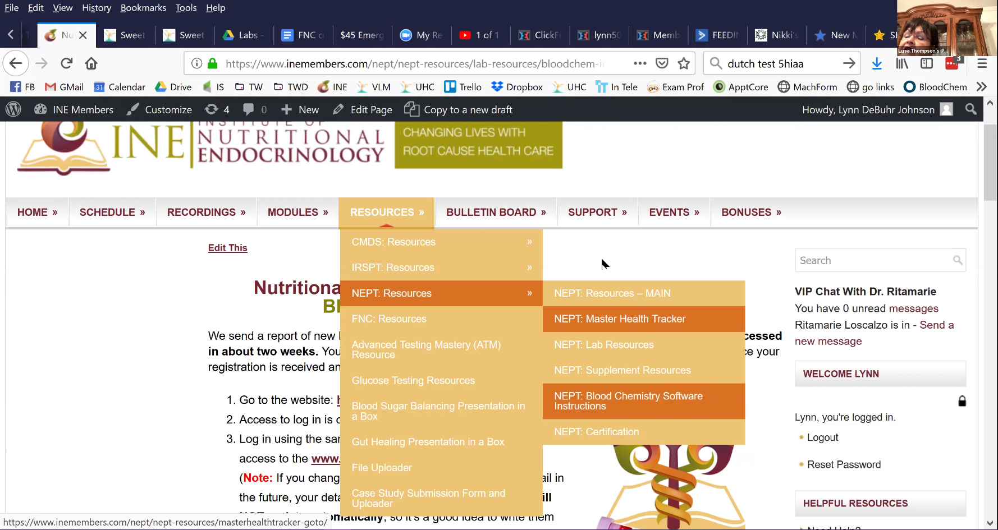998x530 pixels.
Task: Select NEPT: Lab Resources menu item
Action: coord(604,344)
